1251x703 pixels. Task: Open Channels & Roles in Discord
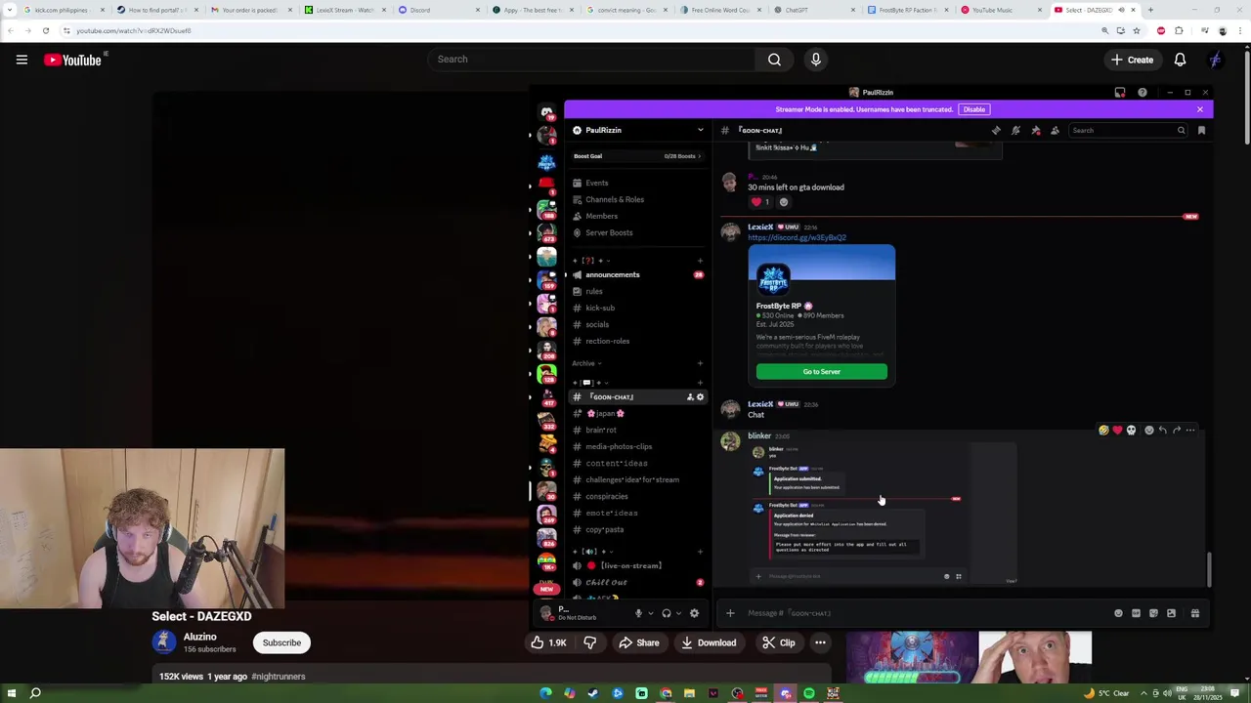pyautogui.click(x=637, y=199)
